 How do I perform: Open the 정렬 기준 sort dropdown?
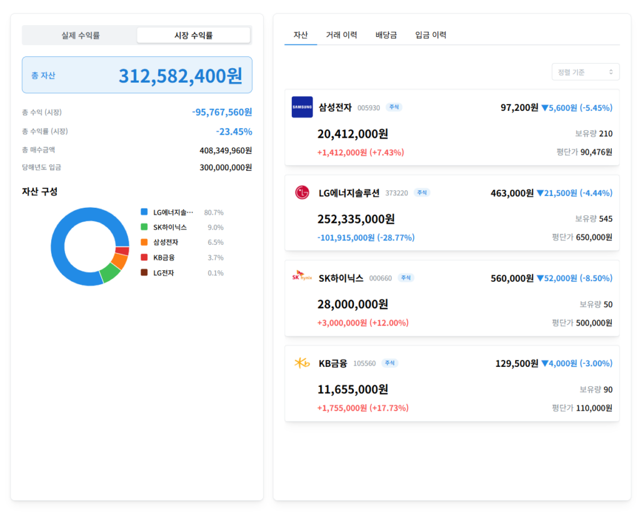pyautogui.click(x=585, y=72)
